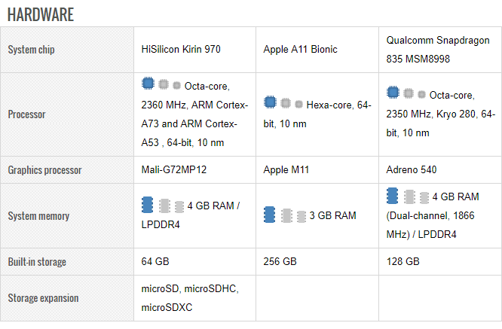Click the 4 GB RAM LPDDR4 memory icon
Viewport: 502px width, 329px height.
pyautogui.click(x=163, y=206)
